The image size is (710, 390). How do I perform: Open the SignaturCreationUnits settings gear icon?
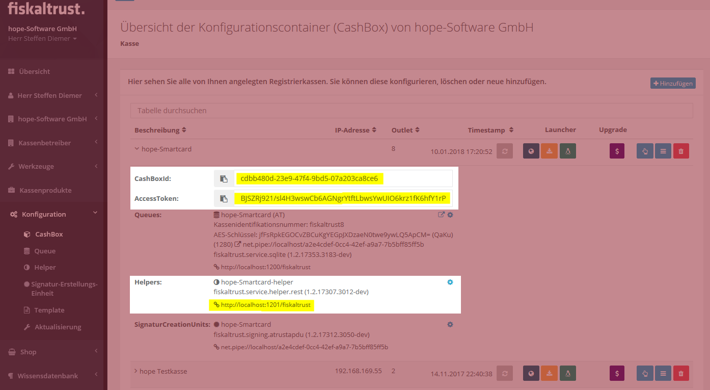tap(450, 324)
